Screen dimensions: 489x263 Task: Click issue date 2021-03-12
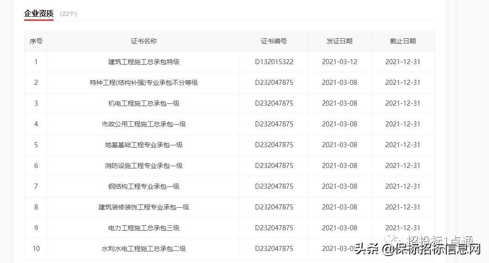[340, 62]
